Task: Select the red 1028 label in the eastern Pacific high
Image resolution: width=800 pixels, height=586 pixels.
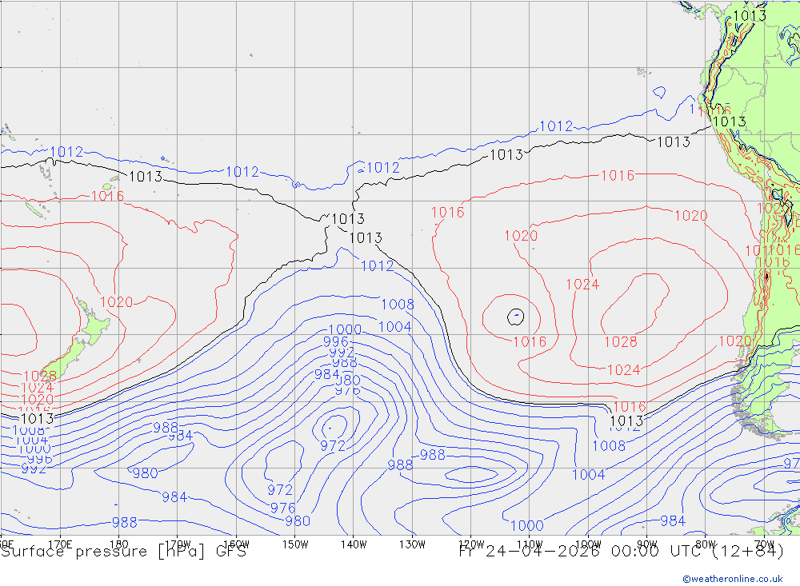Action: (x=621, y=341)
